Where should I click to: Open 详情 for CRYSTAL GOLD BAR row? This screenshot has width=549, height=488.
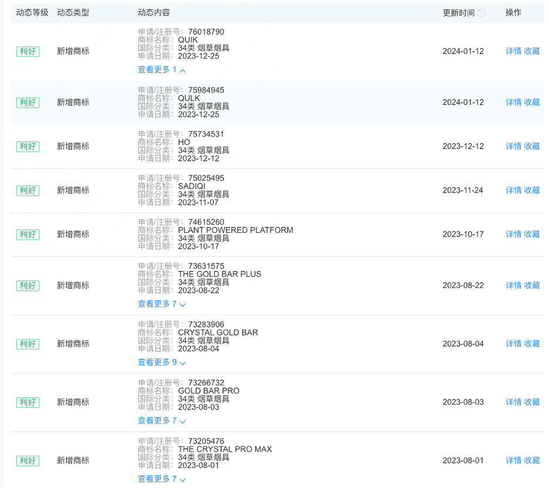pyautogui.click(x=514, y=344)
